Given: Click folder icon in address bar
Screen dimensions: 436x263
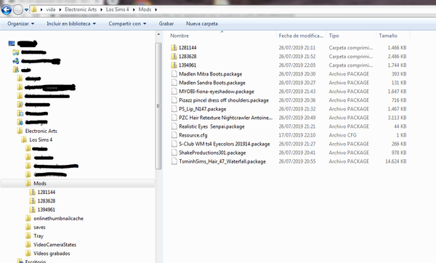Looking at the screenshot, I should tap(34, 9).
